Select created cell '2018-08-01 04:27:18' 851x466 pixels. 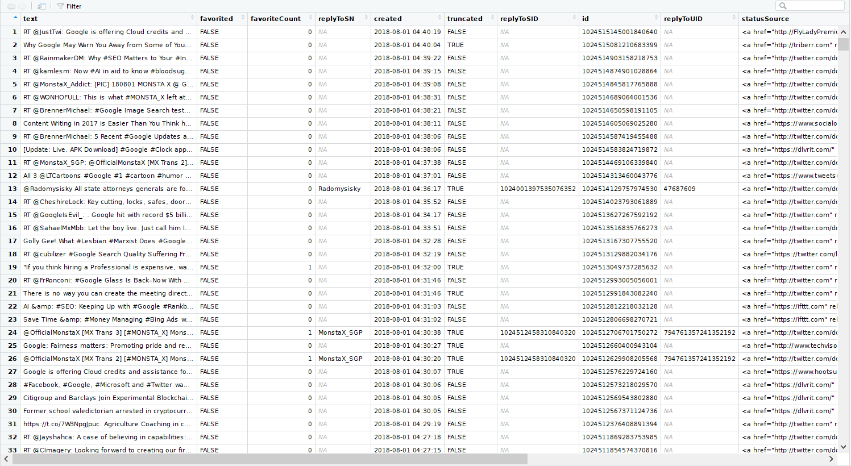tap(408, 437)
